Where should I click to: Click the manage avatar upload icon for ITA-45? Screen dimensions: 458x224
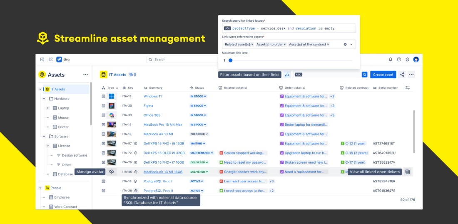tap(112, 172)
